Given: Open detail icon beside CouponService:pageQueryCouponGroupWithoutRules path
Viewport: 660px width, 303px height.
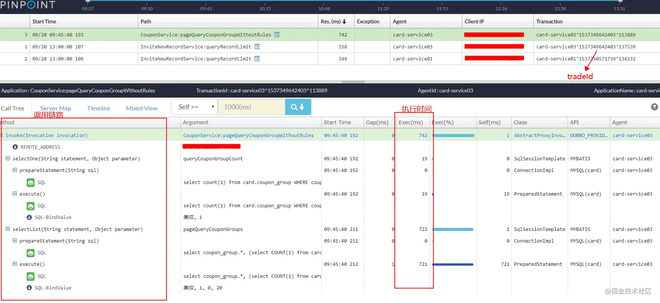Looking at the screenshot, I should point(277,35).
